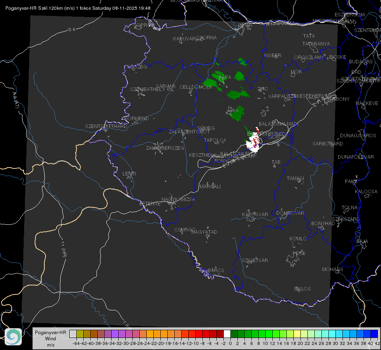This screenshot has height=350, width=381.
Task: Click the BARCS town label
Action: [216, 270]
